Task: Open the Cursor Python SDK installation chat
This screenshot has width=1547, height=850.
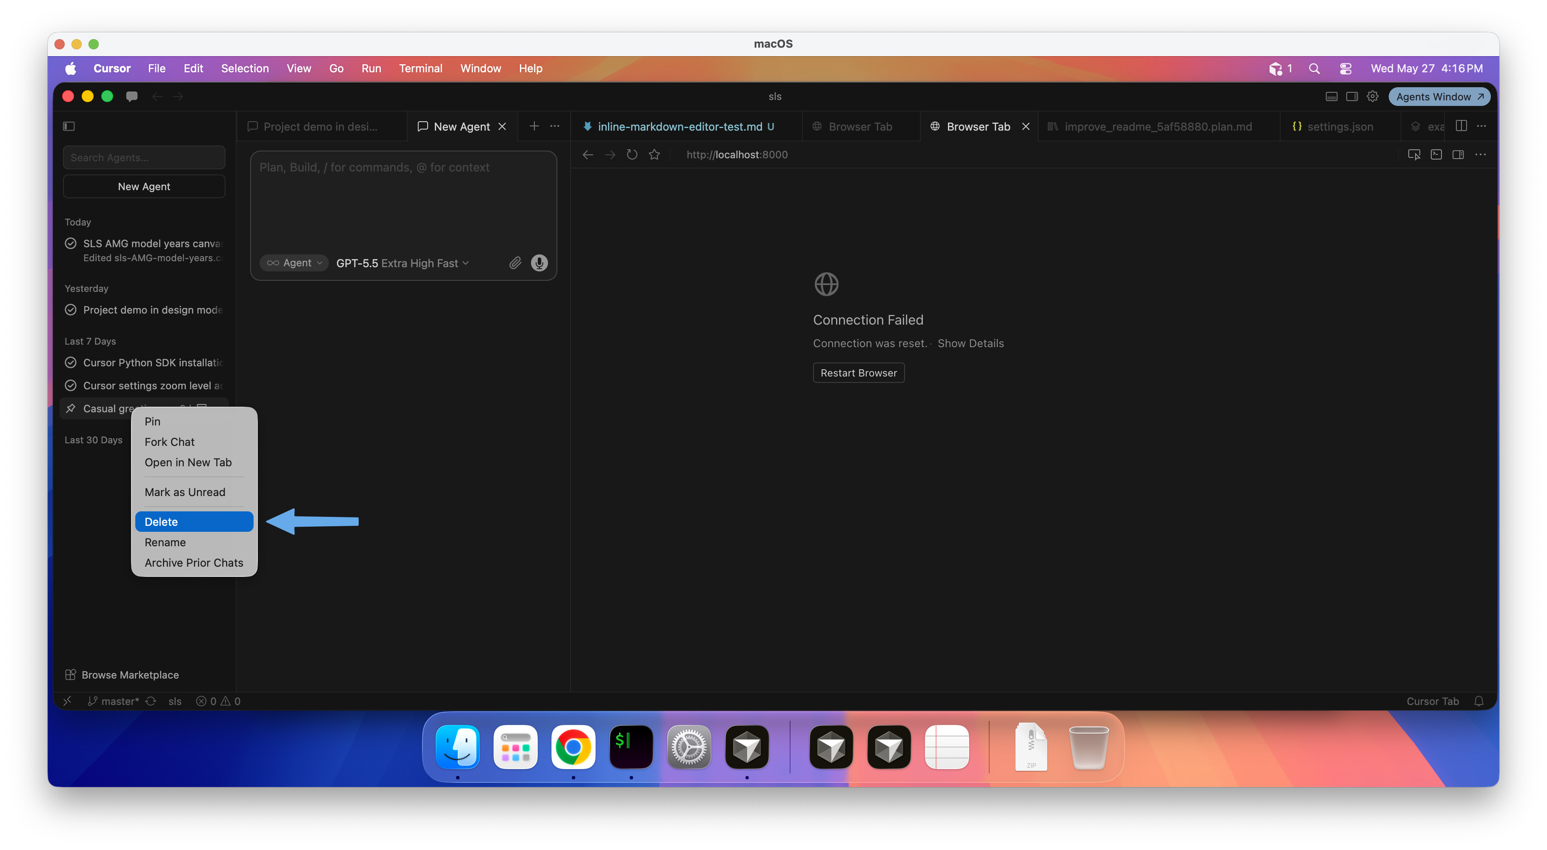Action: click(x=144, y=362)
